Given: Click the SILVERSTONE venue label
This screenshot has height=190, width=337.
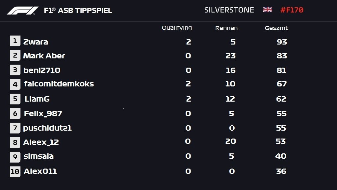Looking at the screenshot, I should 229,10.
